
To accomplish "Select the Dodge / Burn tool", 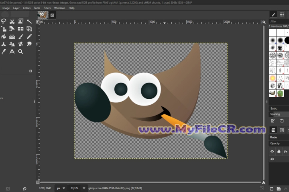I will [x=29, y=44].
